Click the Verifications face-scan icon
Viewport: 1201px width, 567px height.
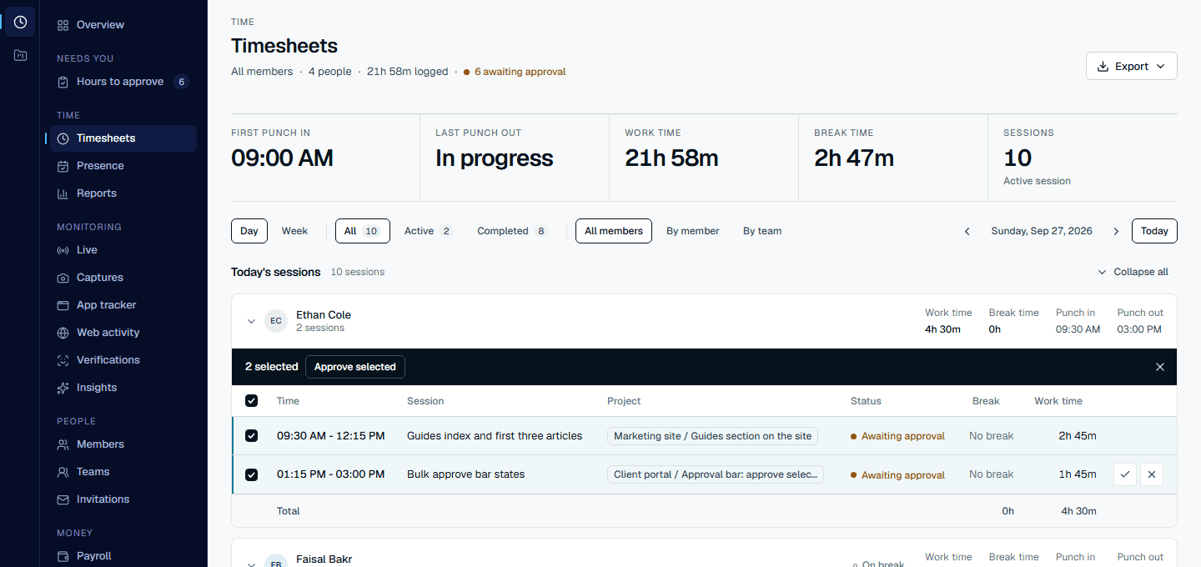[x=63, y=360]
